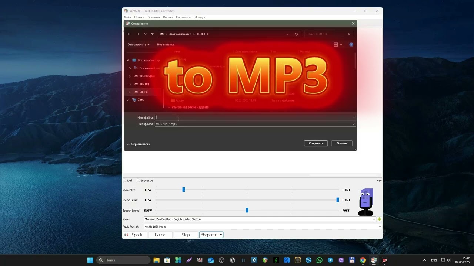Create a folder with Новая папка
The image size is (474, 266).
point(166,45)
